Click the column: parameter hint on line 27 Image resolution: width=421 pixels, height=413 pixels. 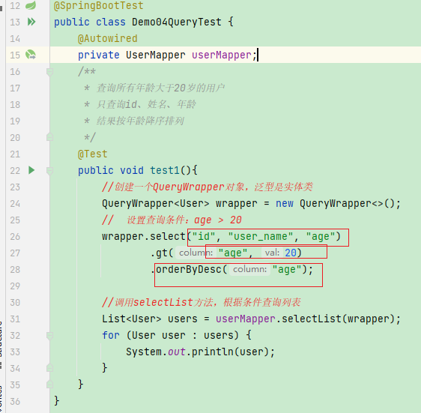(x=196, y=253)
